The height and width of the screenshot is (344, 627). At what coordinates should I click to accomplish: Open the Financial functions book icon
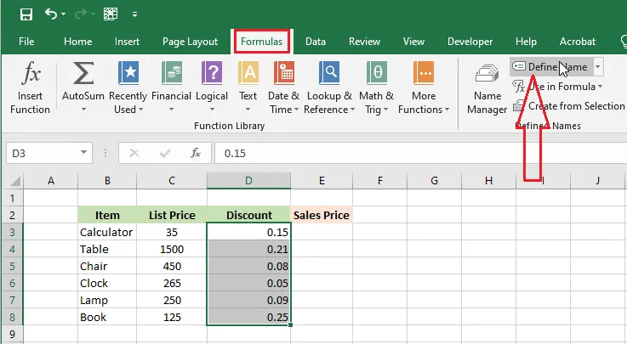pos(172,73)
